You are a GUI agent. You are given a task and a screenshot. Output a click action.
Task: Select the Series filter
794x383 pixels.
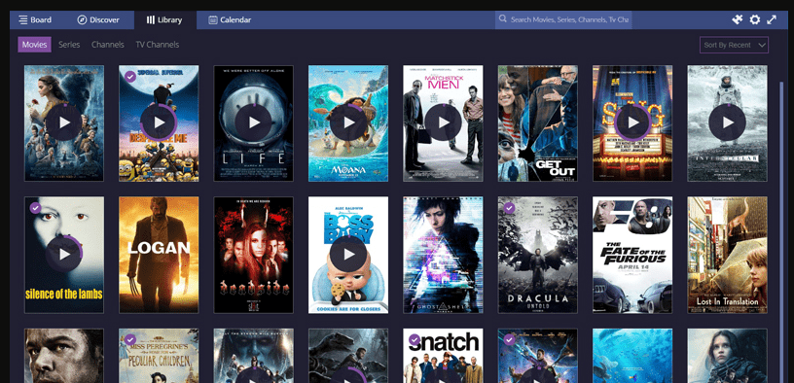coord(69,45)
